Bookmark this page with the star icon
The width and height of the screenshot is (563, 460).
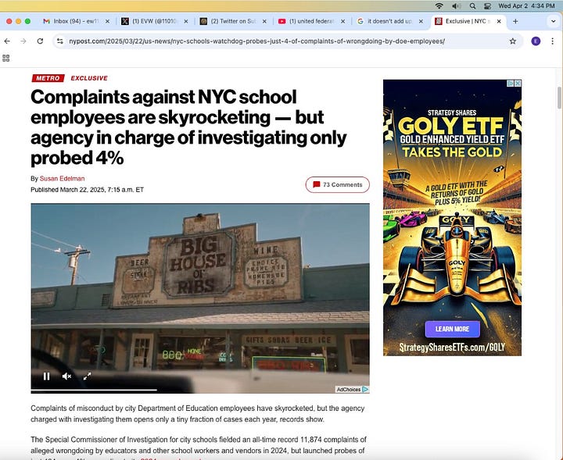point(513,41)
